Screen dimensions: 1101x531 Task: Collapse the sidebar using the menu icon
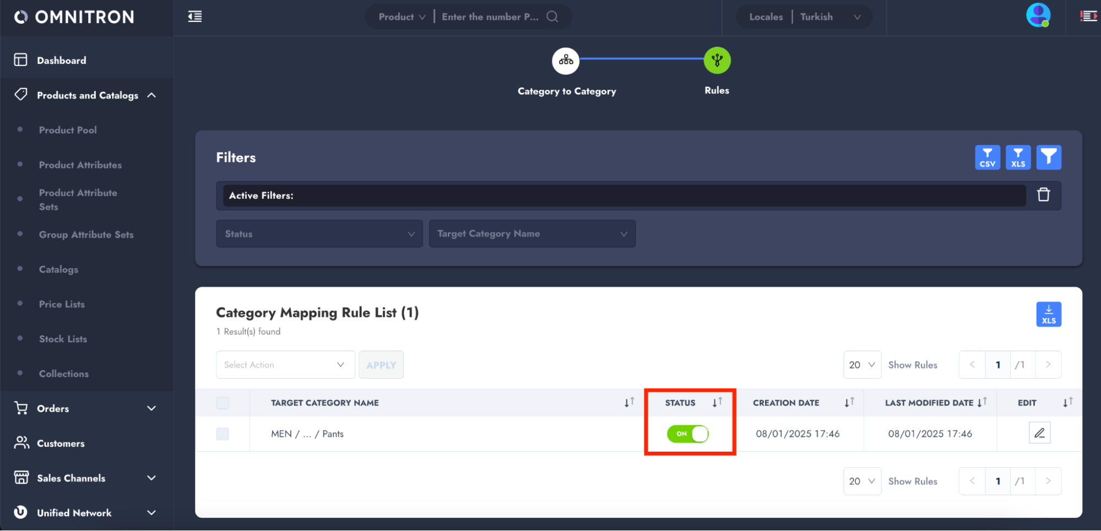pos(195,17)
